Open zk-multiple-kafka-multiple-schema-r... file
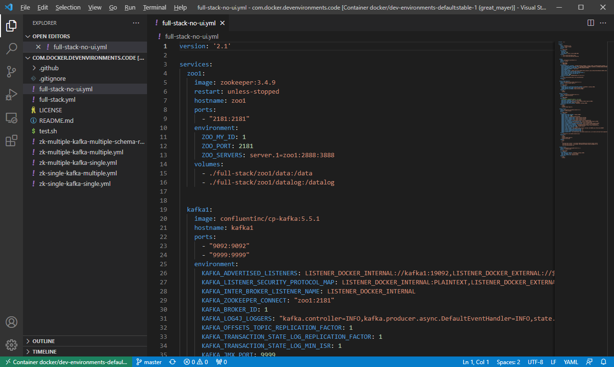The image size is (614, 367). click(x=85, y=141)
